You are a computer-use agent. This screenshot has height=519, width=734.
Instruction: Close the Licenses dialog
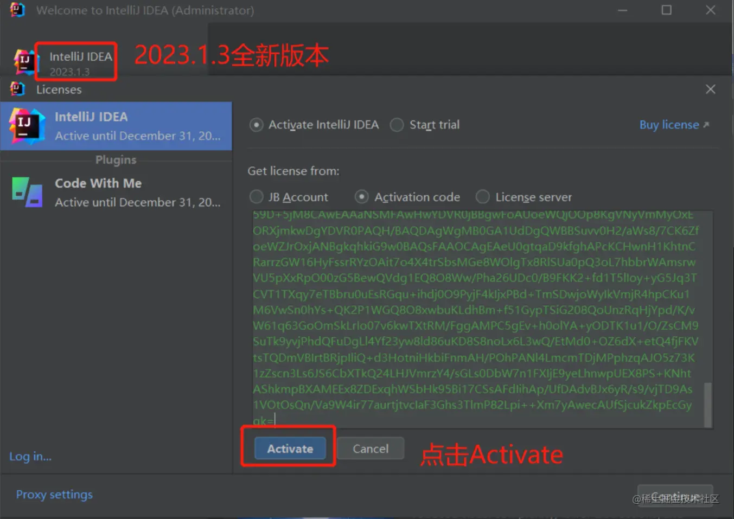[710, 89]
